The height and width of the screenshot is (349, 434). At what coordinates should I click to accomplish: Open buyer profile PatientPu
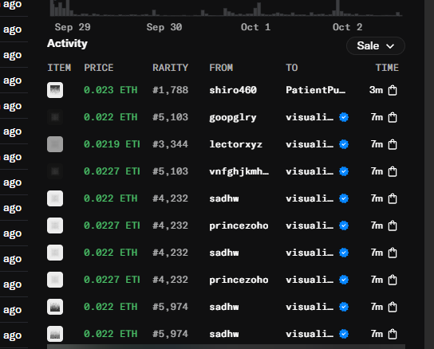[316, 90]
